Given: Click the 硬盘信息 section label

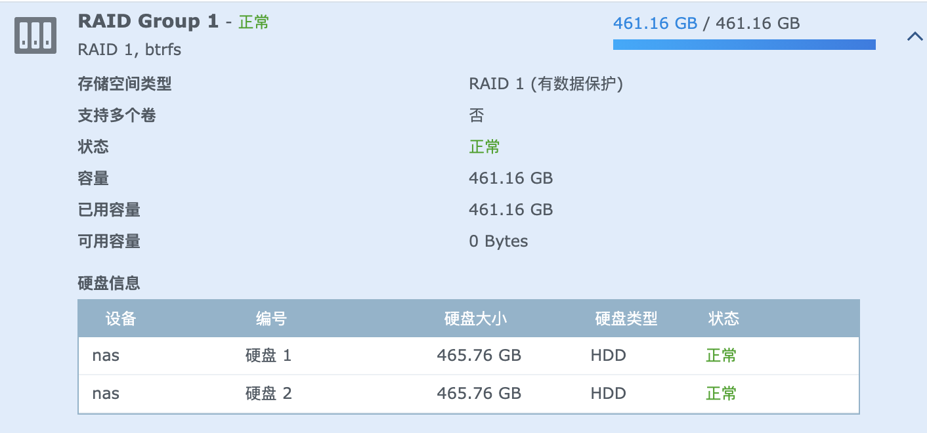Looking at the screenshot, I should click(109, 283).
